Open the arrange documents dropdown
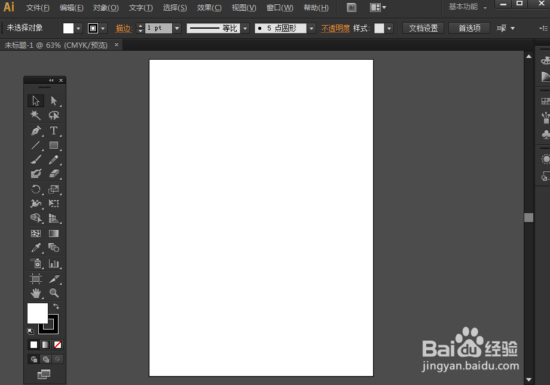The height and width of the screenshot is (385, 550). click(378, 7)
